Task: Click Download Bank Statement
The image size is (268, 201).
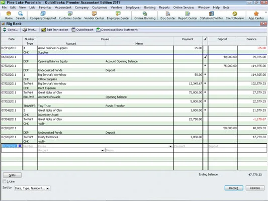Action: pyautogui.click(x=117, y=30)
